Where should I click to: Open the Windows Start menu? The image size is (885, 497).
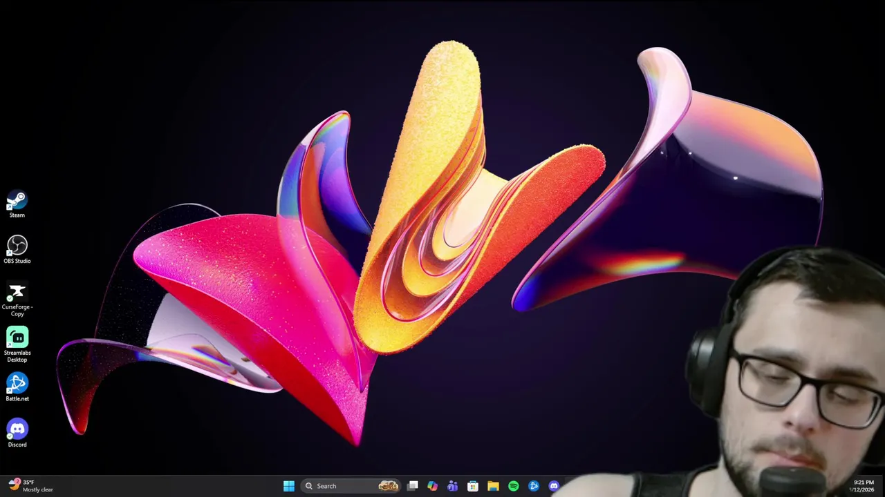tap(289, 486)
